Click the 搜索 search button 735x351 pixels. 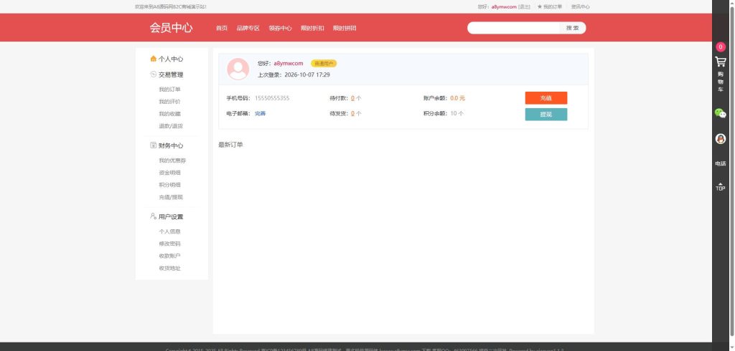573,28
